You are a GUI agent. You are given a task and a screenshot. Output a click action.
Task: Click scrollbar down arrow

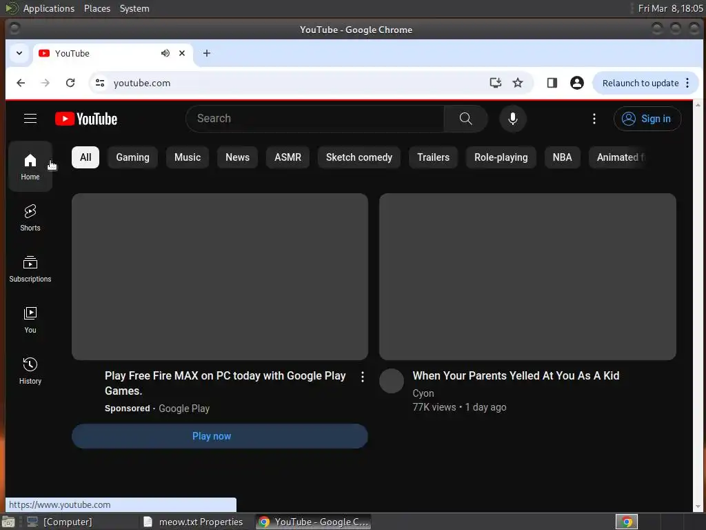[x=698, y=507]
